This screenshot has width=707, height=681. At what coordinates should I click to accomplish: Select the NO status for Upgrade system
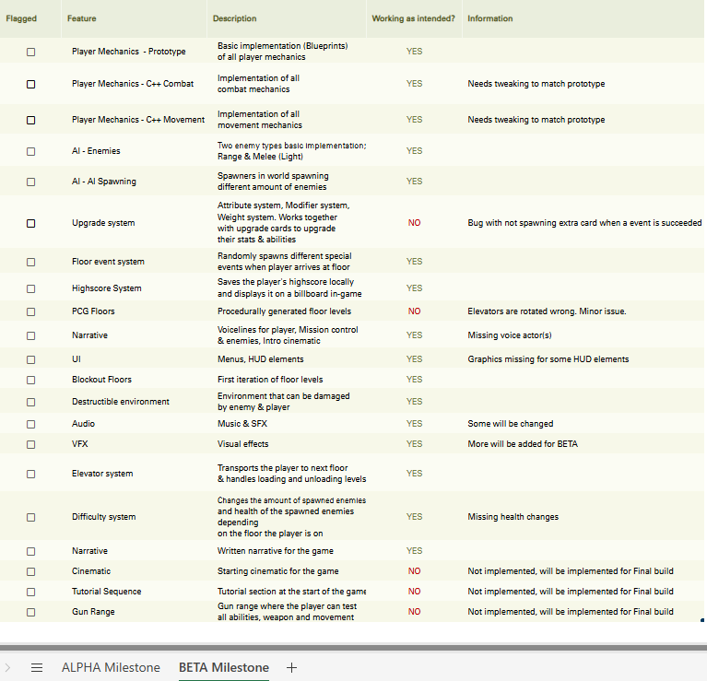tap(414, 223)
